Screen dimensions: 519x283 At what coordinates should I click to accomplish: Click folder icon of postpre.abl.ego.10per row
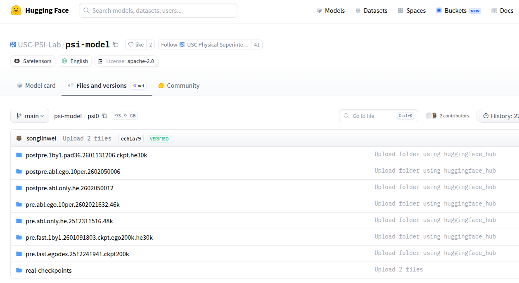pos(19,171)
